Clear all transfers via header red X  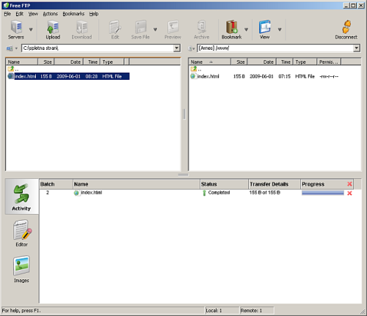[x=349, y=184]
